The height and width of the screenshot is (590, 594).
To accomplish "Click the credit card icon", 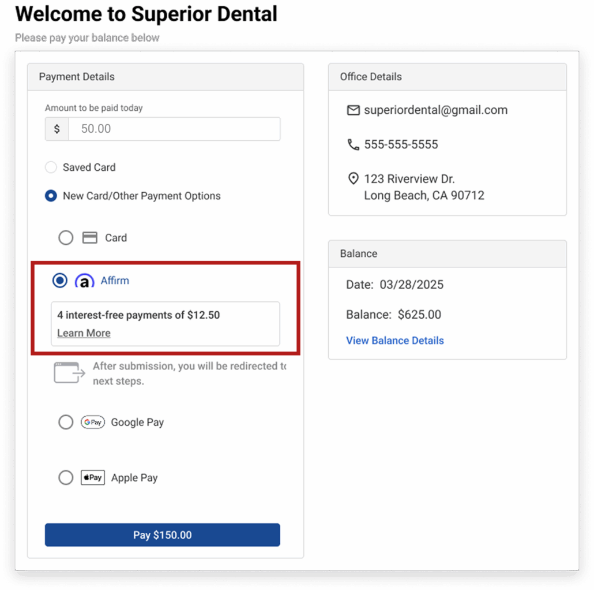I will (89, 238).
